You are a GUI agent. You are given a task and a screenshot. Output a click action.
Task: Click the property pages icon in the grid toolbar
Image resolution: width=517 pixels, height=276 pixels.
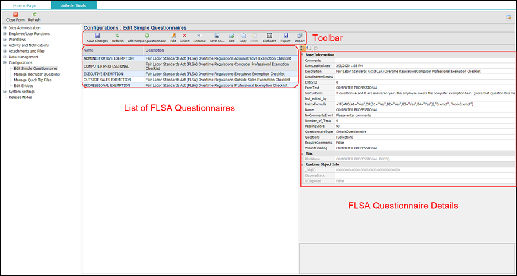315,48
